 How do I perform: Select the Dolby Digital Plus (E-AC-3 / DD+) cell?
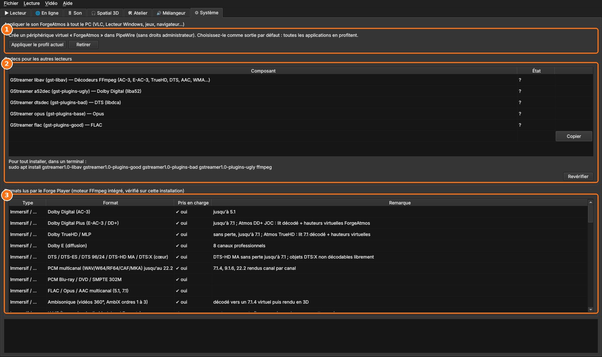tap(110, 223)
